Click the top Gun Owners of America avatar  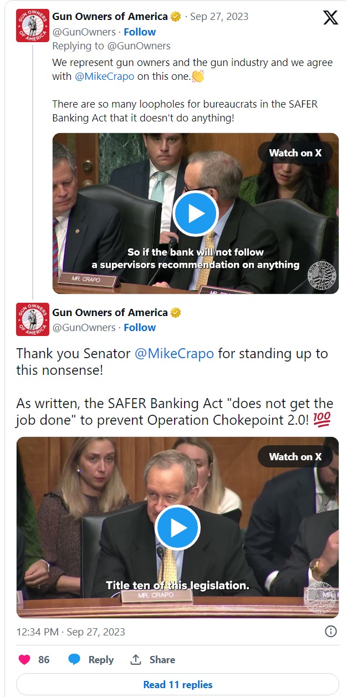tap(33, 26)
